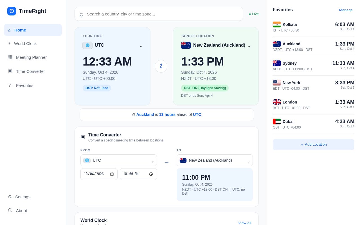Click the Auckland link in time difference banner
This screenshot has width=360, height=225.
145,114
